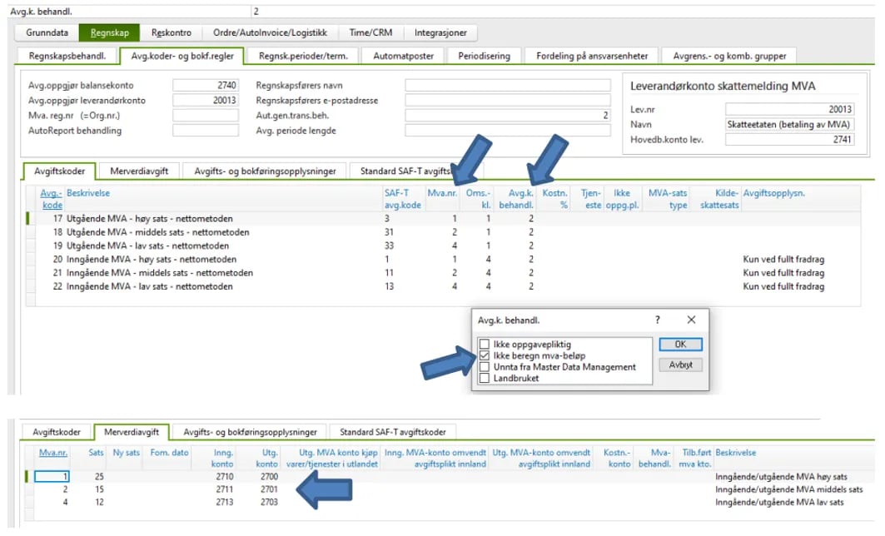Click the Regnskapsførers navn field
Screen dimensions: 885x536
tap(507, 85)
